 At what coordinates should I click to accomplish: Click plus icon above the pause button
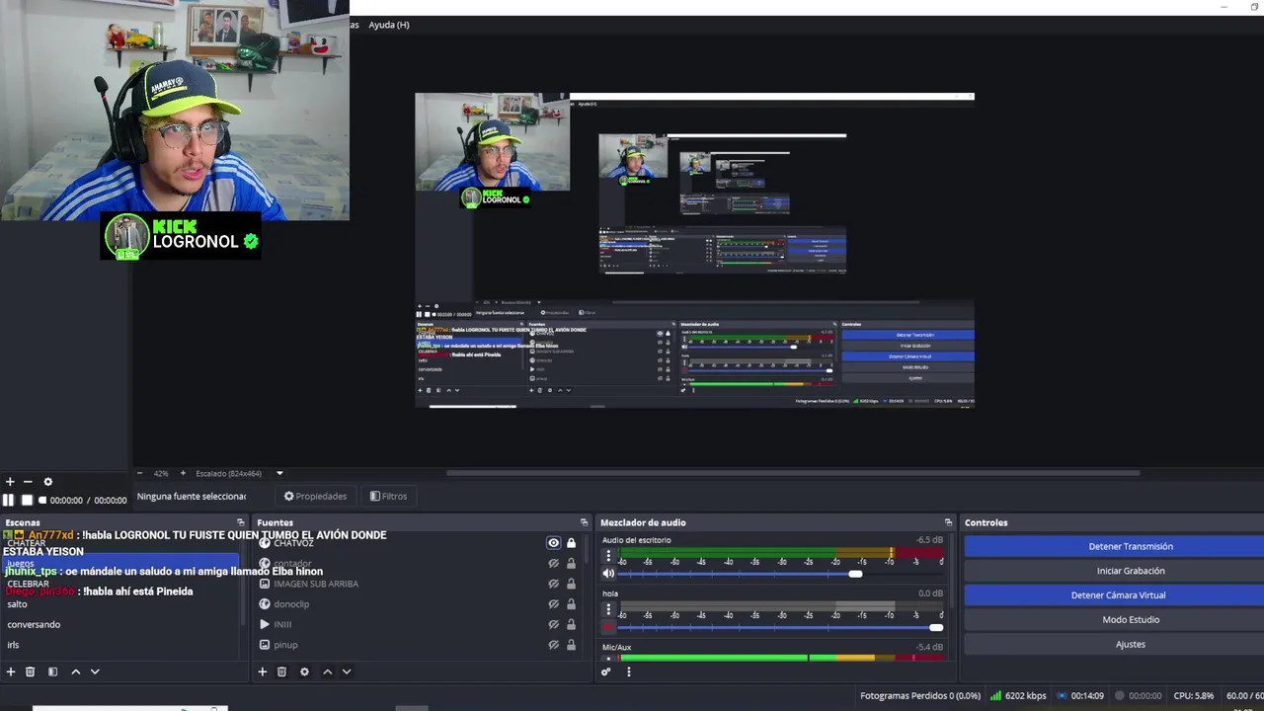[x=10, y=482]
